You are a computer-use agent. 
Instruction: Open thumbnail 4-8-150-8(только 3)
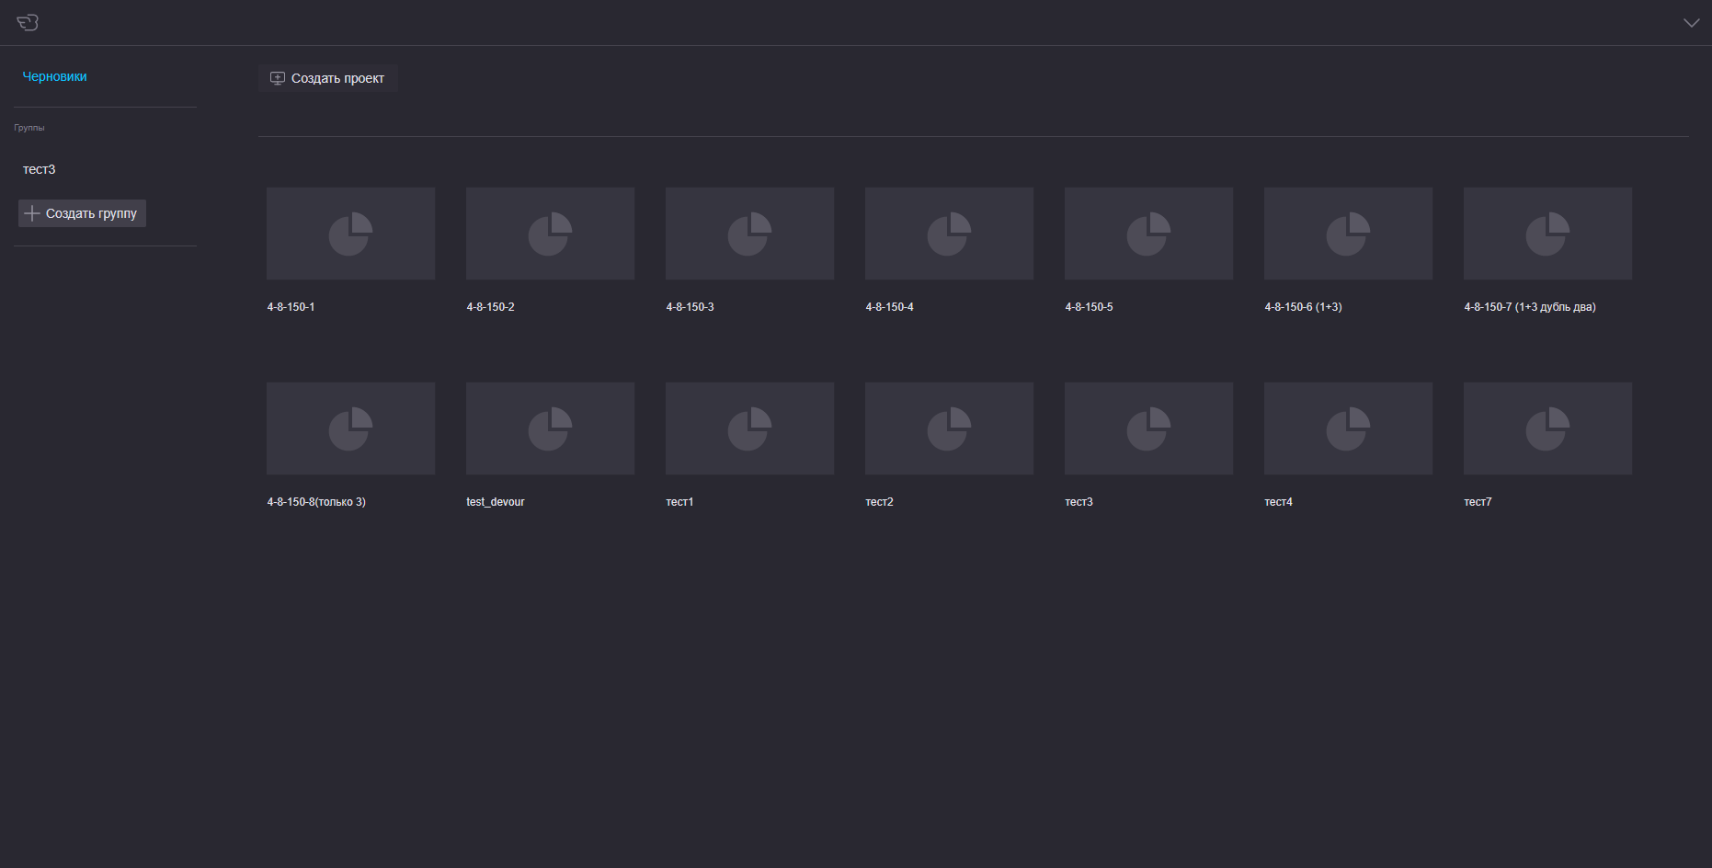pos(350,428)
